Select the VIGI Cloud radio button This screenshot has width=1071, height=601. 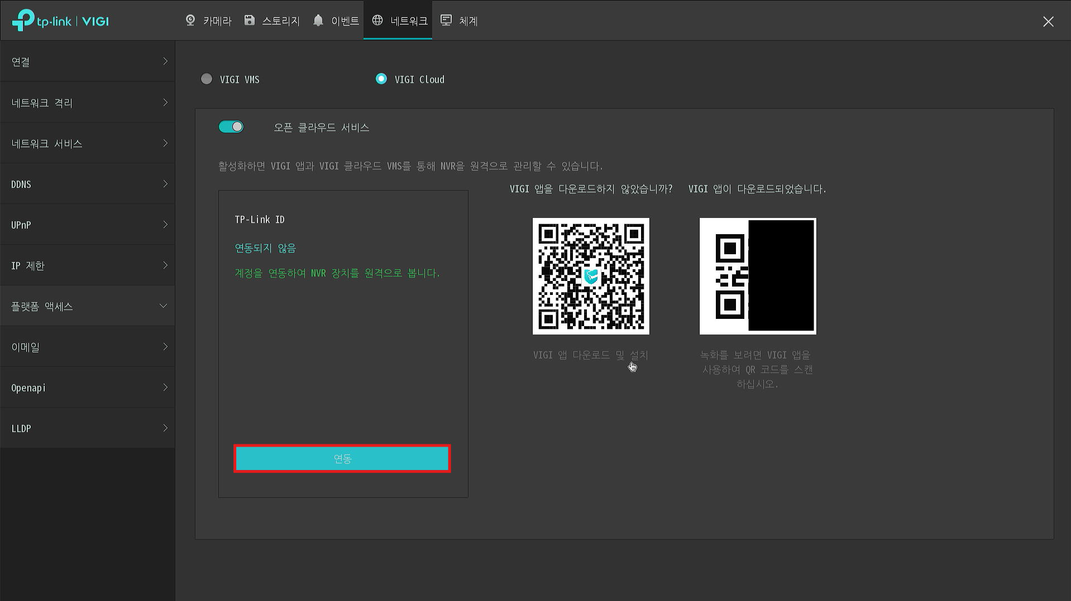click(x=381, y=79)
